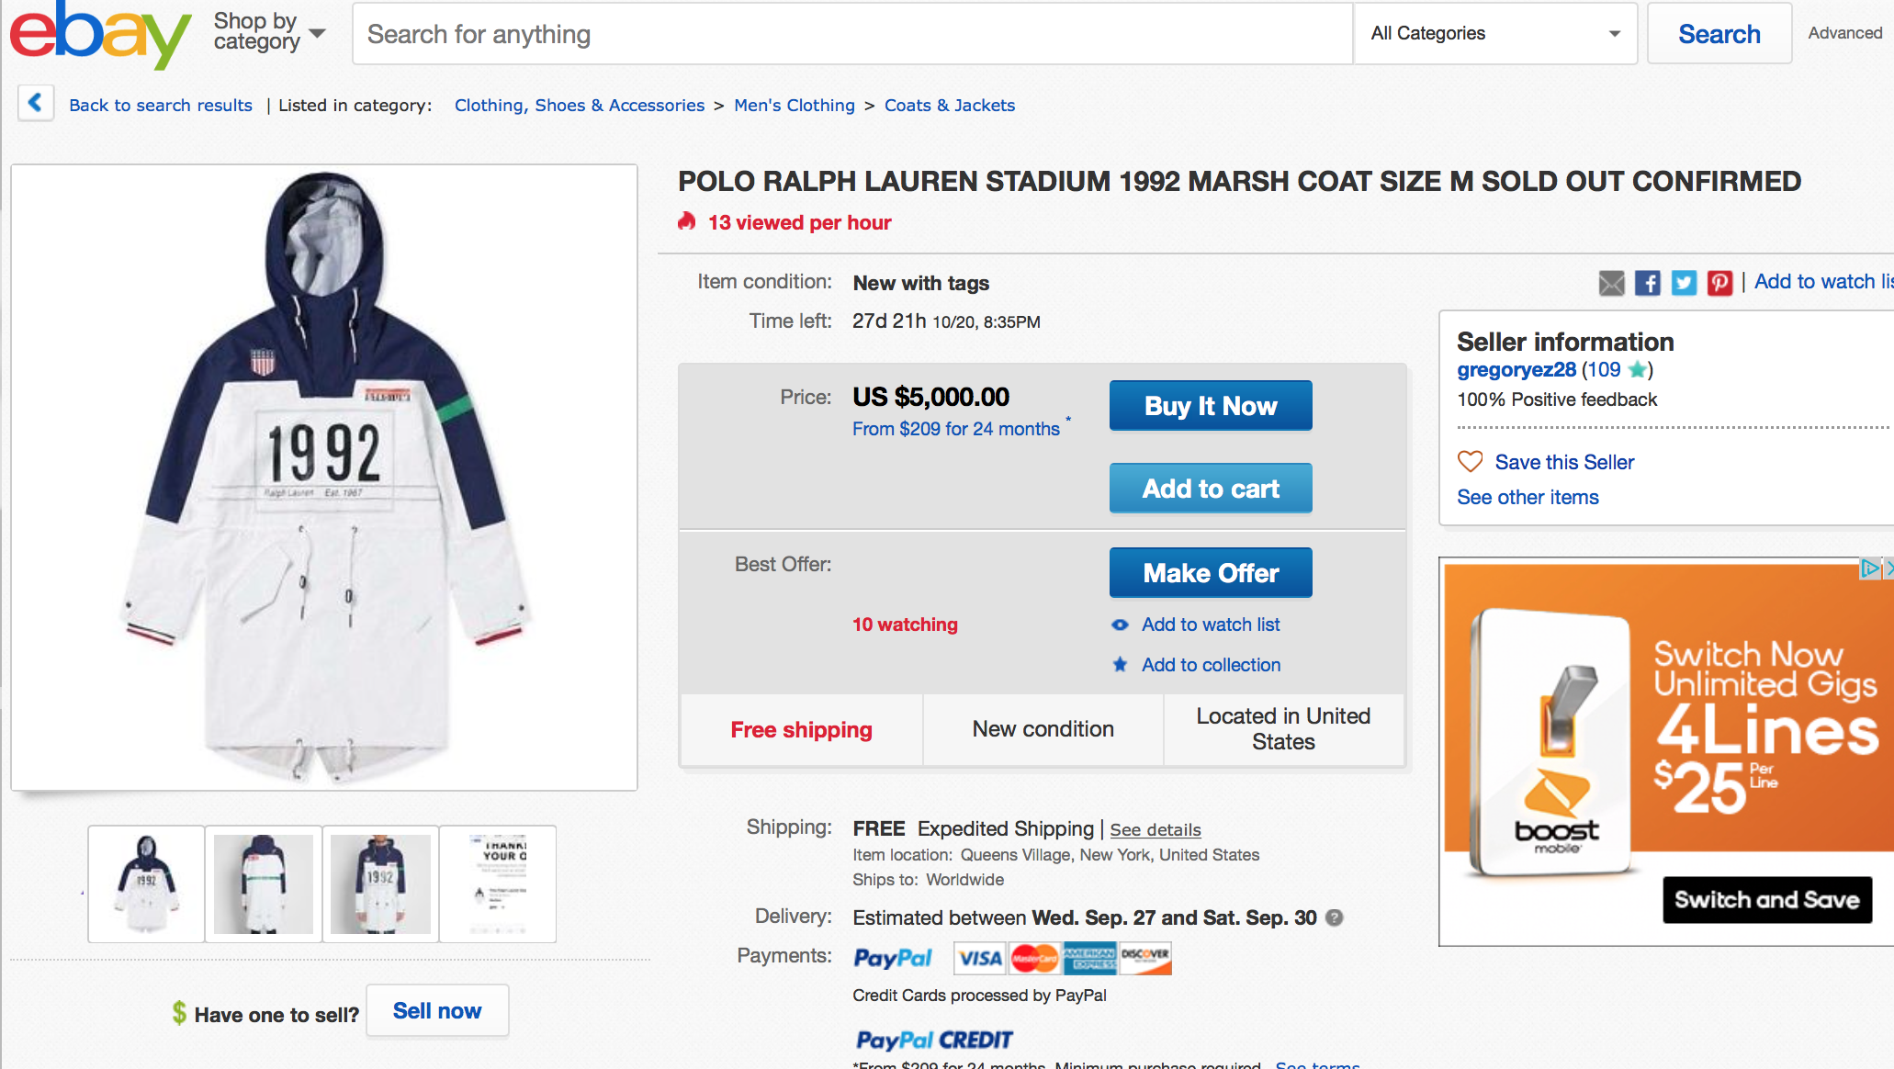Screen dimensions: 1894x1069
Task: Pin listing on Pinterest
Action: pyautogui.click(x=1719, y=283)
